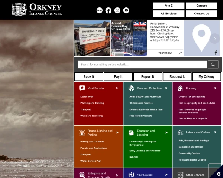This screenshot has height=178, width=223.
Task: Open Early Learning and Childcare link
Action: (145, 151)
